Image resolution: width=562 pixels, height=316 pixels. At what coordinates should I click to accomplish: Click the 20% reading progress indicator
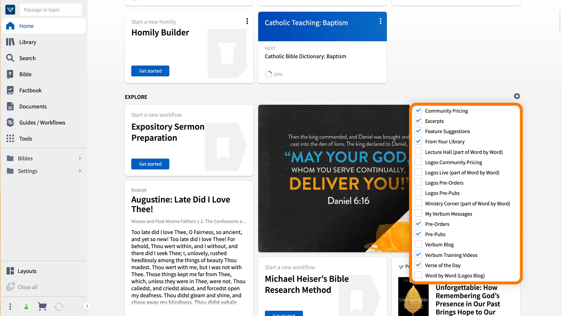coord(274,74)
